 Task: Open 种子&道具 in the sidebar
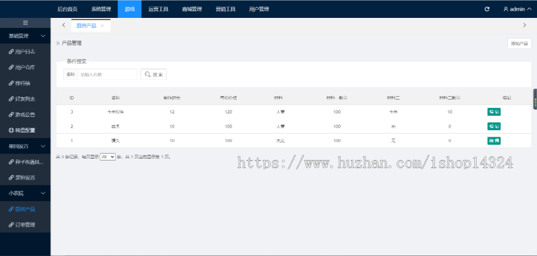pos(25,162)
